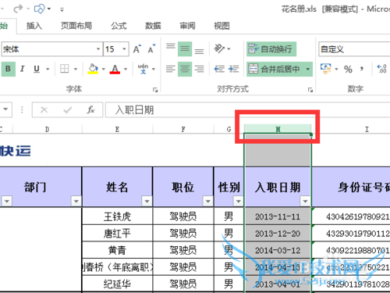
Task: Open the Name Box dropdown arrow
Action: [x=5, y=109]
